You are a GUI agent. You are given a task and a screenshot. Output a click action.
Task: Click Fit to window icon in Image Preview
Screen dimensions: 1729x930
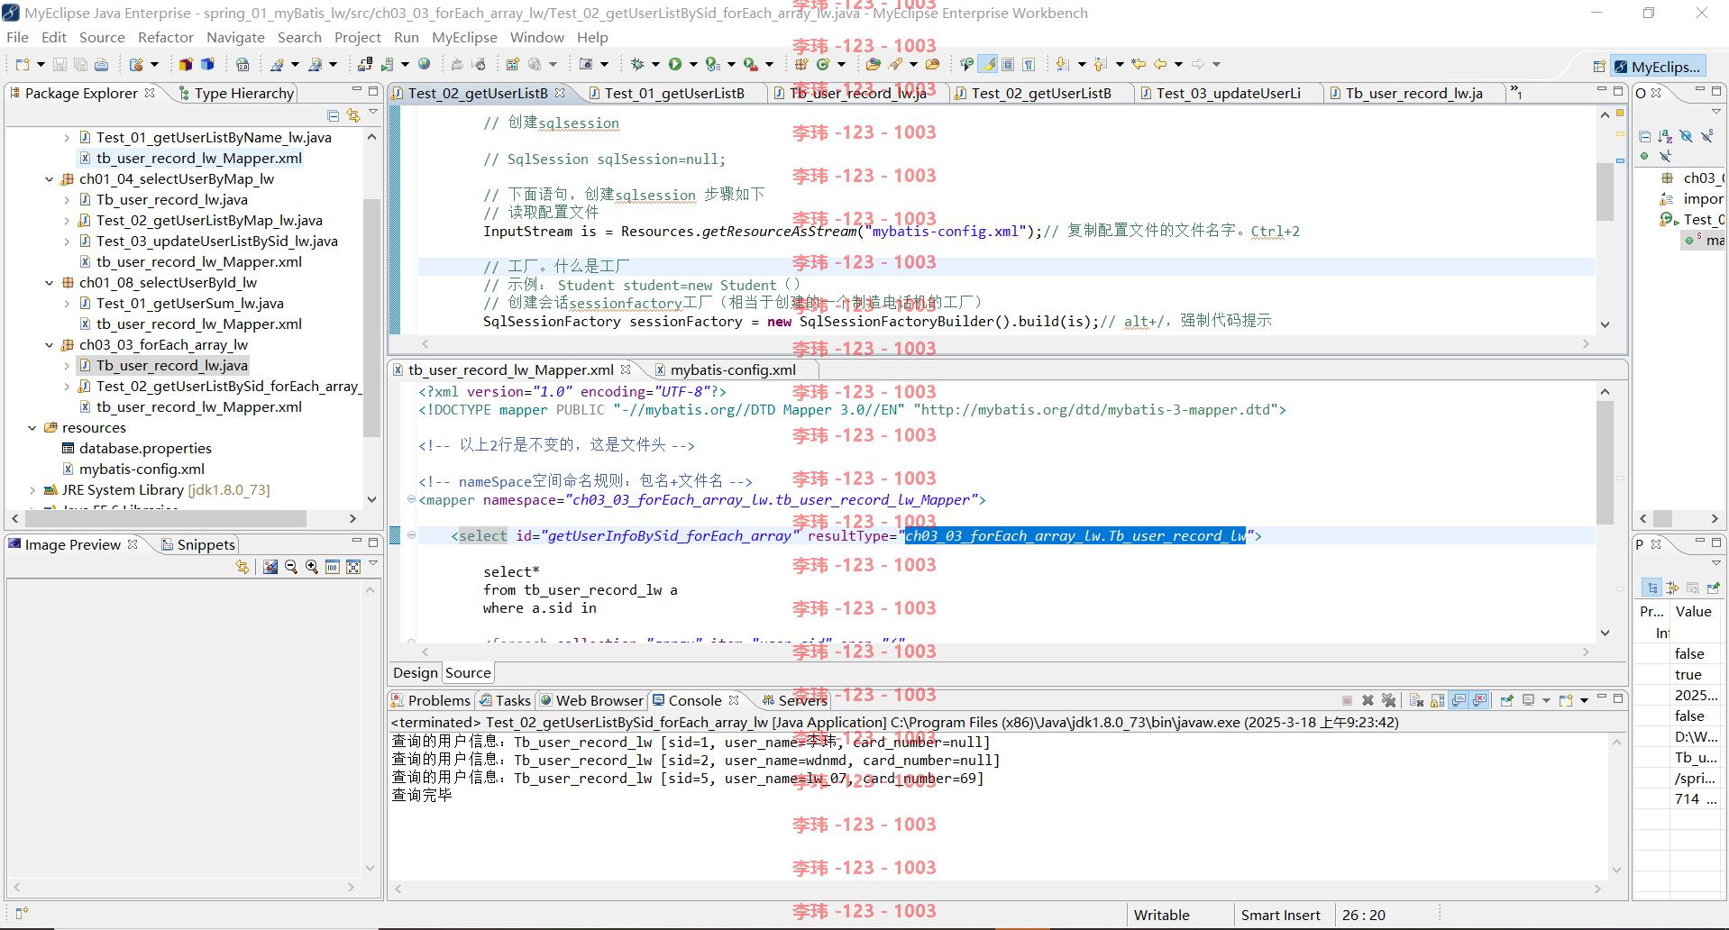tap(353, 567)
